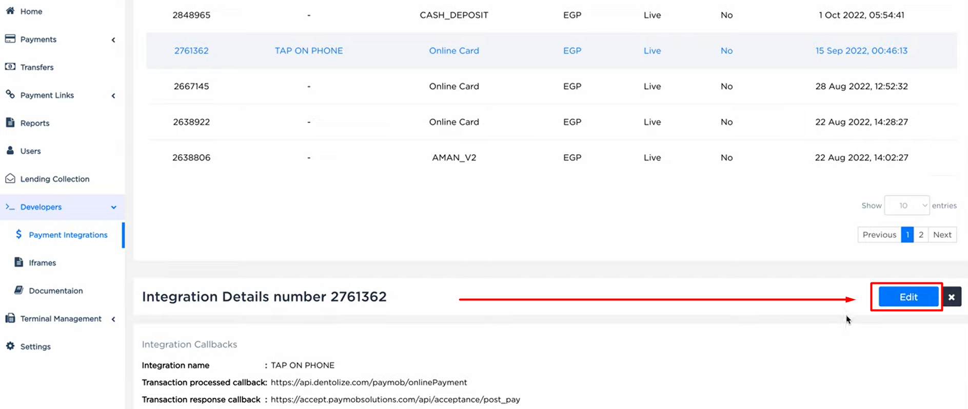Click the Integration Callbacks section label
The width and height of the screenshot is (968, 409).
(x=189, y=344)
